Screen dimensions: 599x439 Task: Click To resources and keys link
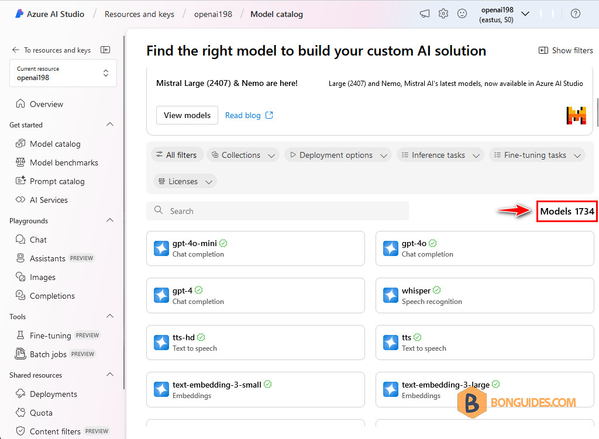[x=57, y=50]
